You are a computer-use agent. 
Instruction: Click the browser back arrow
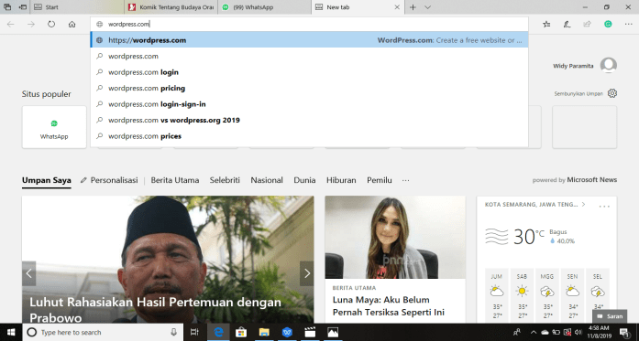pyautogui.click(x=11, y=24)
